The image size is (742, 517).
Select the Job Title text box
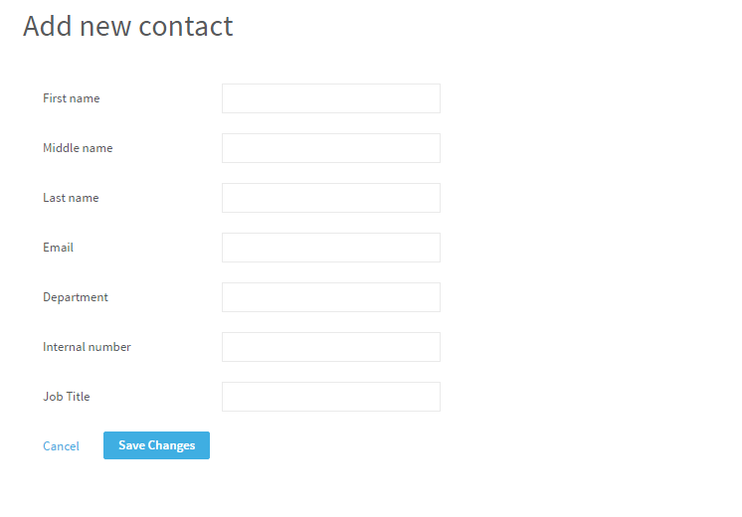pyautogui.click(x=330, y=397)
